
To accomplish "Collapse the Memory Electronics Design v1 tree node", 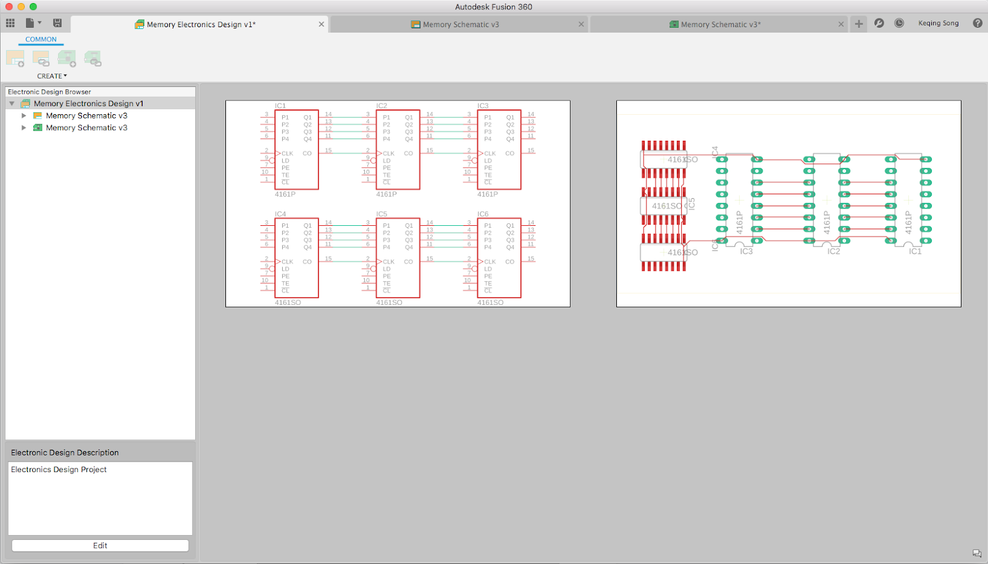I will pyautogui.click(x=12, y=104).
